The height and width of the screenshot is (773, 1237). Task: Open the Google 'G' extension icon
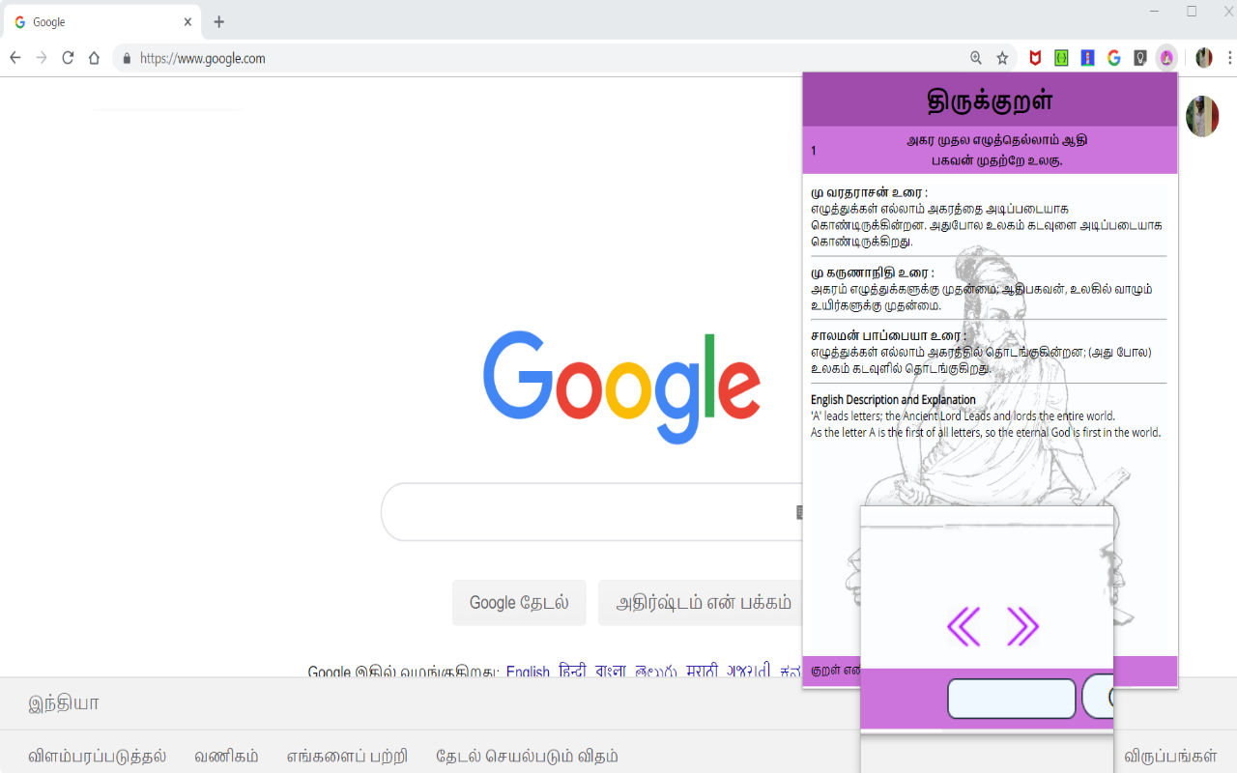(x=1113, y=58)
